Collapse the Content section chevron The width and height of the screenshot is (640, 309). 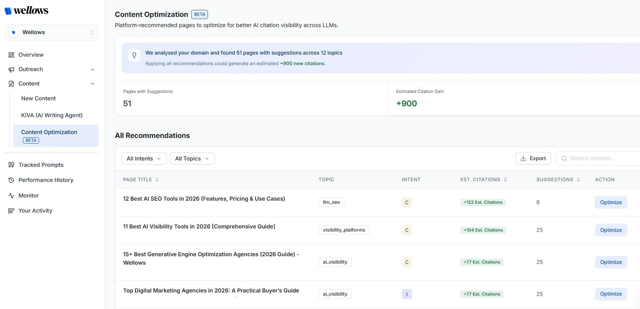[92, 84]
